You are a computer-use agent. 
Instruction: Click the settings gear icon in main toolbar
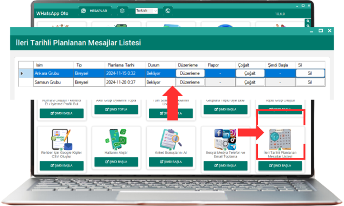pos(122,11)
